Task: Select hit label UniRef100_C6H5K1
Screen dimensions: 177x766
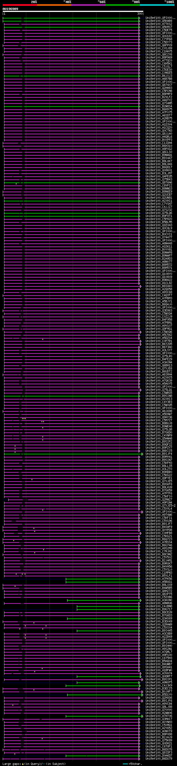Action: tap(159, 64)
